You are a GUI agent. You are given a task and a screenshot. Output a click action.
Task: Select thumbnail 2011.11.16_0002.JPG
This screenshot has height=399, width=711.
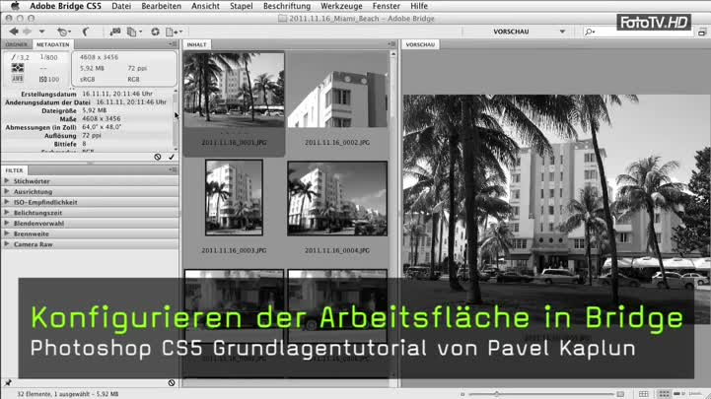coord(337,90)
